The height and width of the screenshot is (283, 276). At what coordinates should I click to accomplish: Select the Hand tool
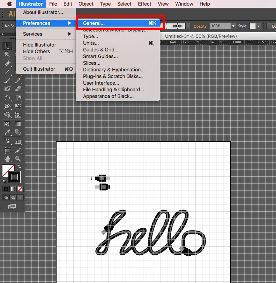7,159
